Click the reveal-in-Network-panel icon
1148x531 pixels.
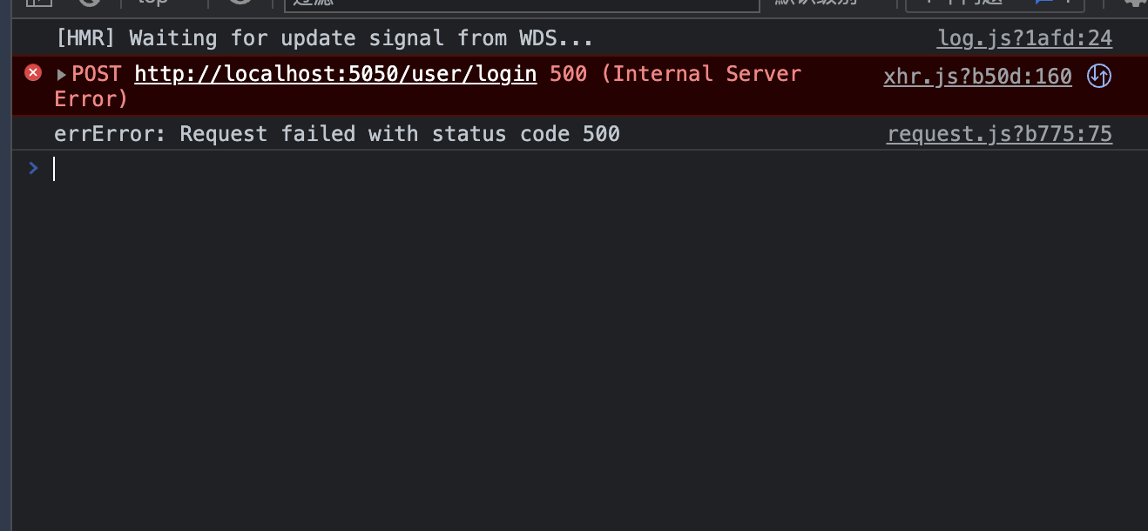coord(1099,77)
